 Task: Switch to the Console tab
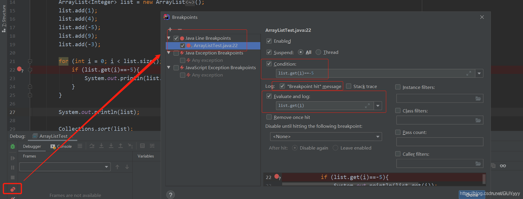[61, 146]
